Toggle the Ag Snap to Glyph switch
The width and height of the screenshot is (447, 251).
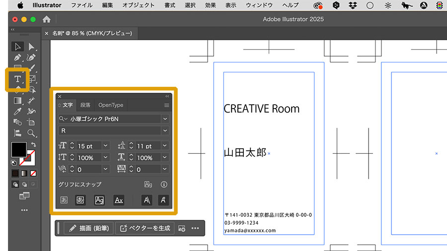148,185
